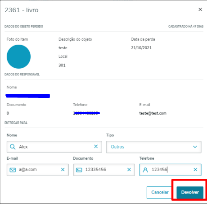The width and height of the screenshot is (207, 204).
Task: Focus the E-mail input with a@a.com
Action: tap(38, 170)
